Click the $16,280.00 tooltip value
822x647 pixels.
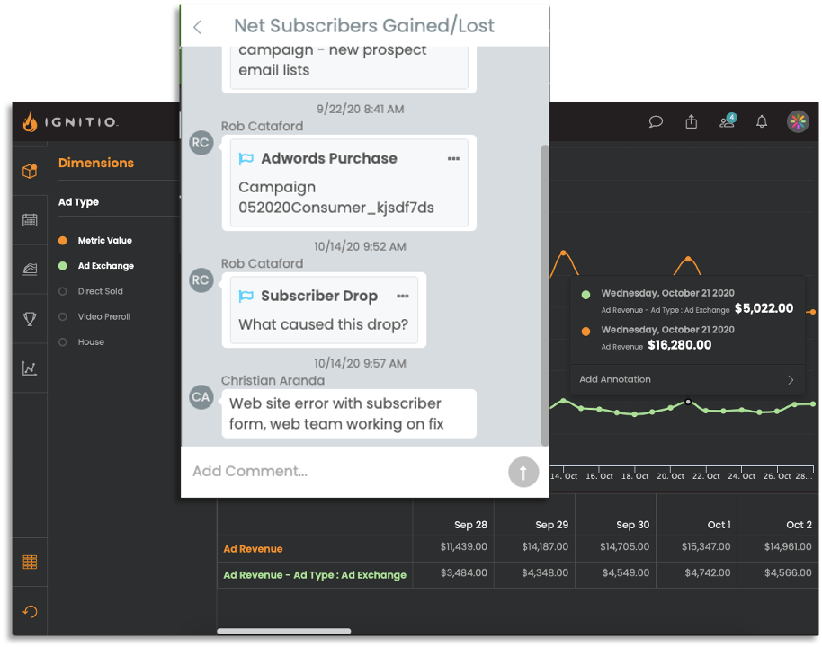pyautogui.click(x=679, y=345)
